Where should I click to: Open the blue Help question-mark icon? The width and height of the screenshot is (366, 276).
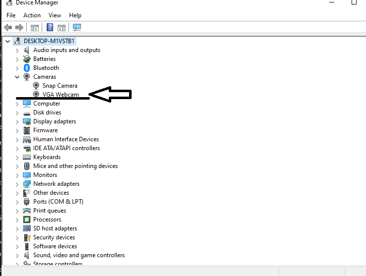tap(50, 27)
